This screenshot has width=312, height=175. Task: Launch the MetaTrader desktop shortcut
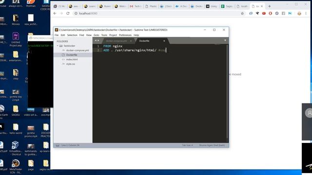point(16,167)
